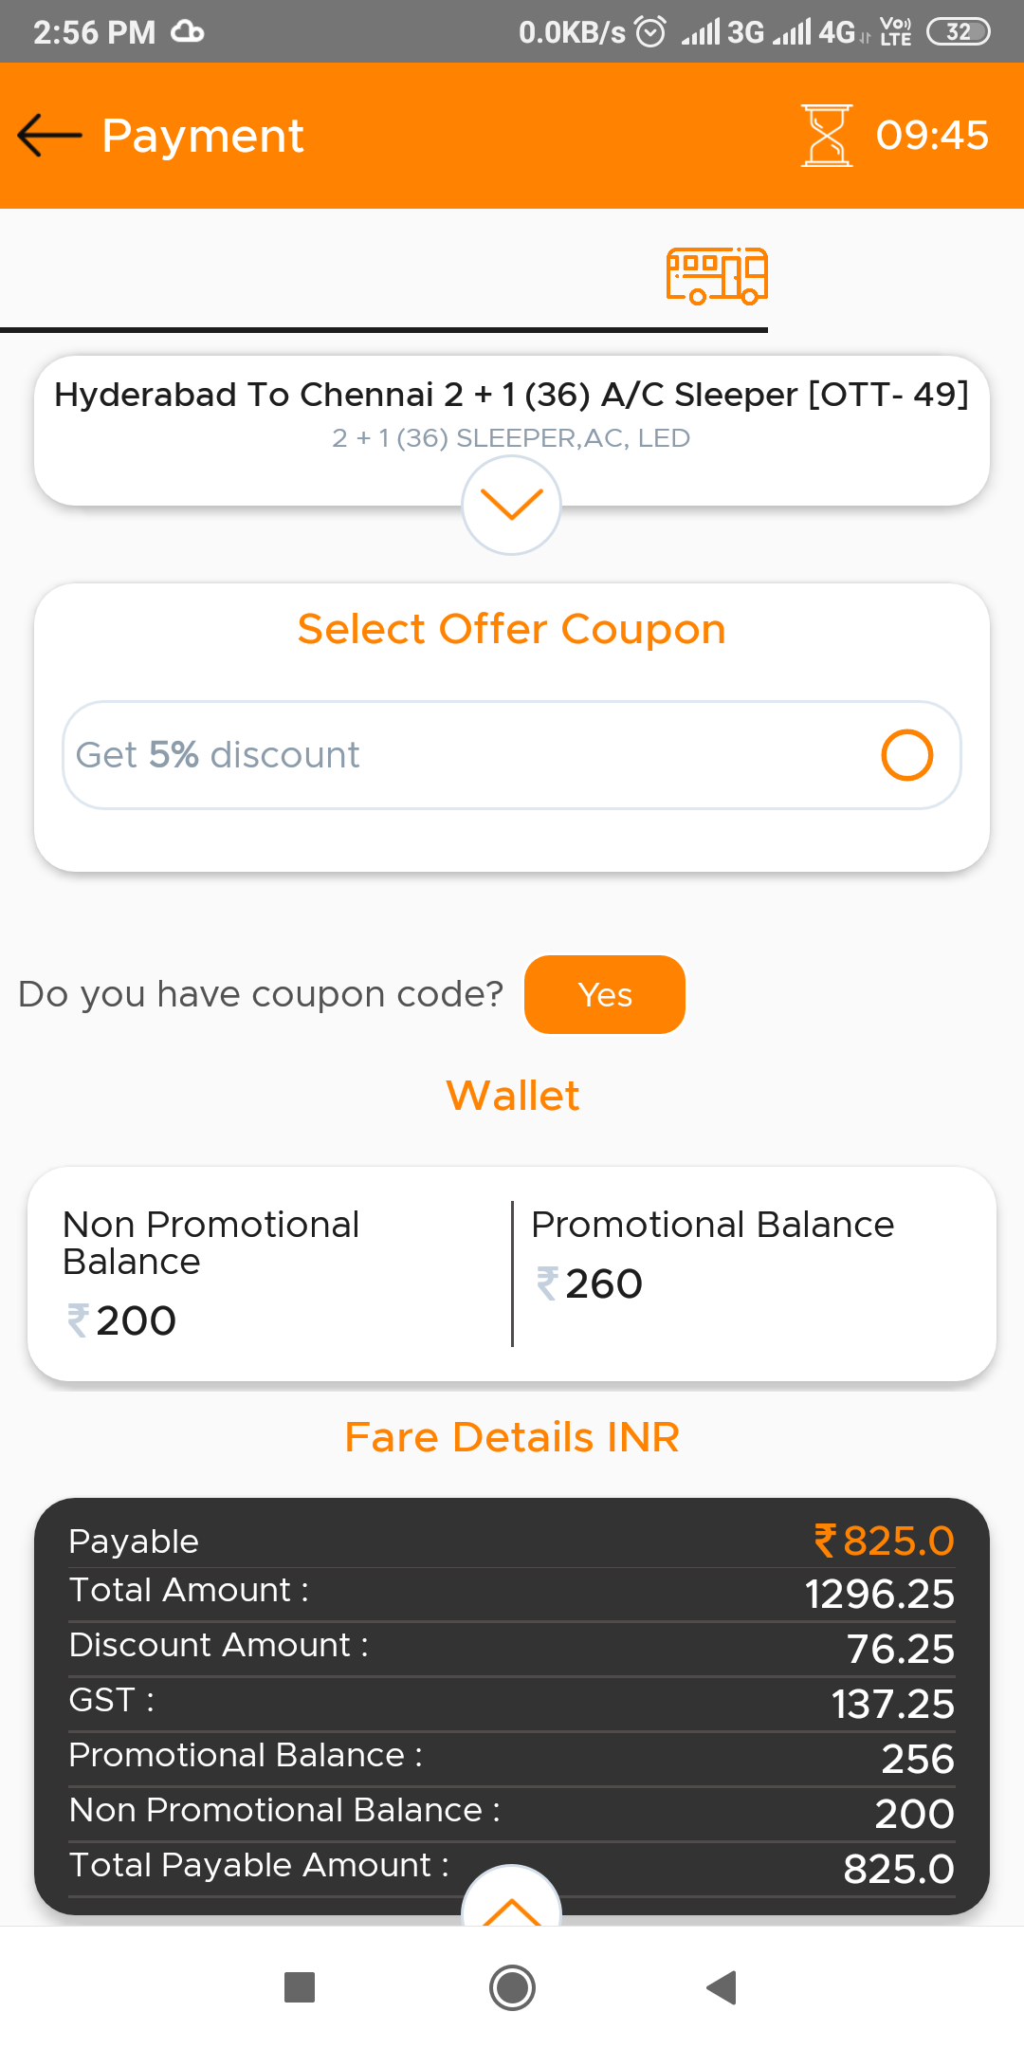Image resolution: width=1024 pixels, height=2049 pixels.
Task: Select the bus progress step icon
Action: 717,275
